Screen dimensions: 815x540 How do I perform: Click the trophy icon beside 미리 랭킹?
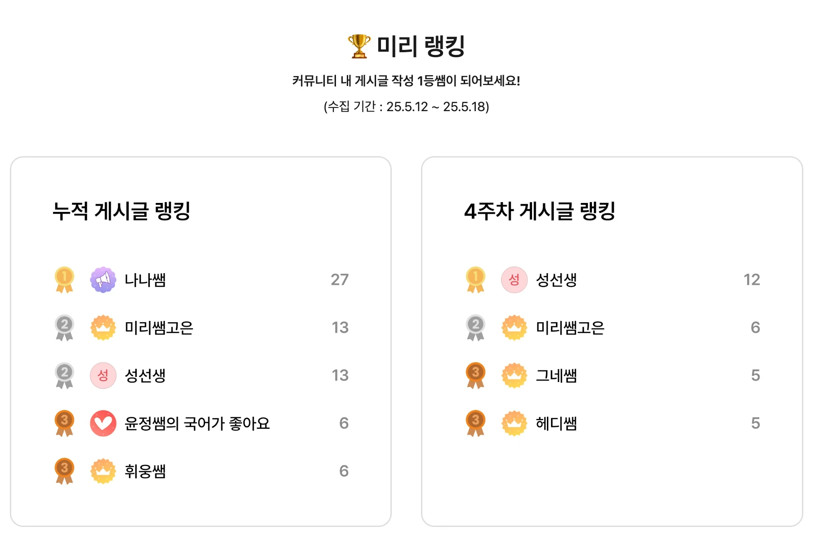tap(359, 46)
